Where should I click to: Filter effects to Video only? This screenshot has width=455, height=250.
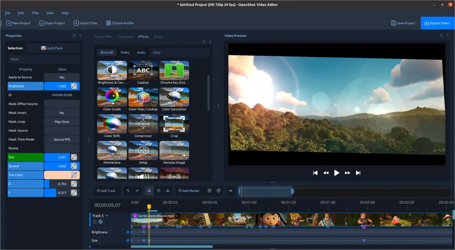[125, 53]
